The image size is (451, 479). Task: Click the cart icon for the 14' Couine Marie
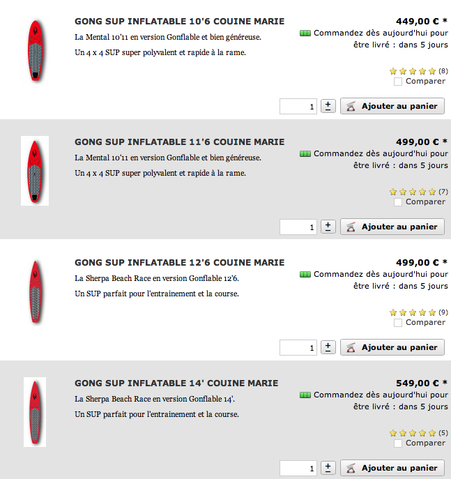point(351,468)
